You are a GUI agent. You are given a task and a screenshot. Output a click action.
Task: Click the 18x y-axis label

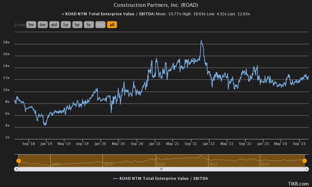6,42
